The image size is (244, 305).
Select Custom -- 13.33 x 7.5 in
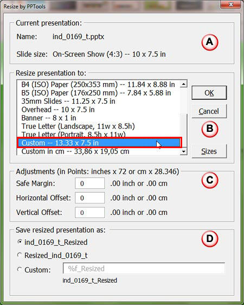coord(99,143)
